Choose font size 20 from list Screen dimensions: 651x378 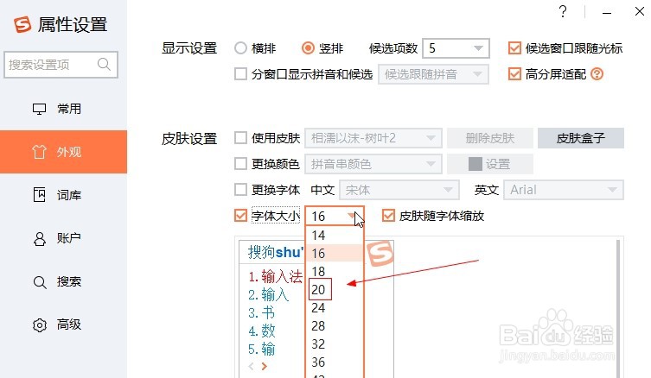320,289
